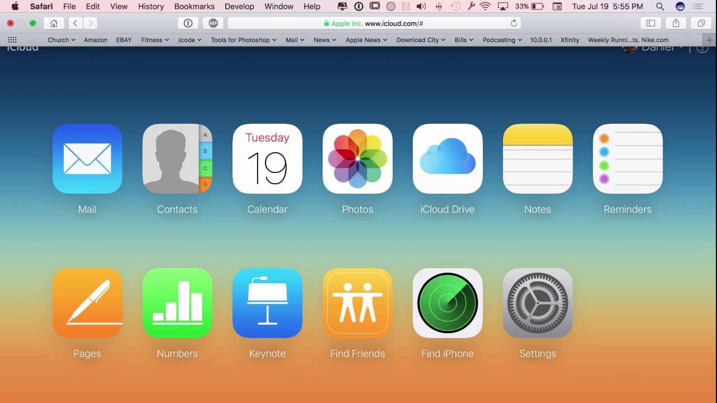The width and height of the screenshot is (717, 403).
Task: Open iCloud Drive
Action: click(x=448, y=158)
